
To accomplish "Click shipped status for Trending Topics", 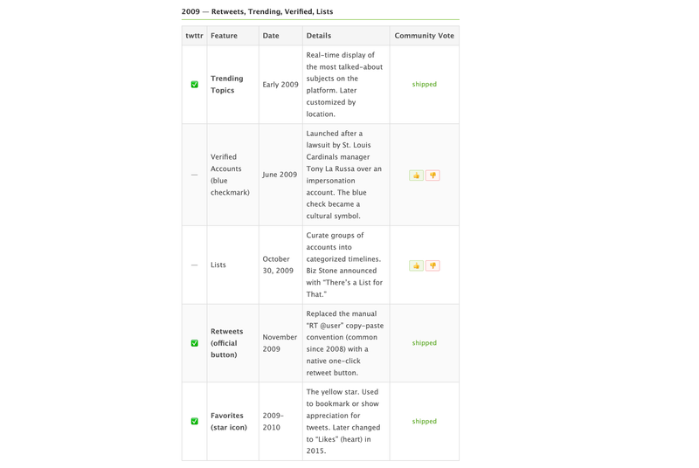I will pyautogui.click(x=424, y=85).
